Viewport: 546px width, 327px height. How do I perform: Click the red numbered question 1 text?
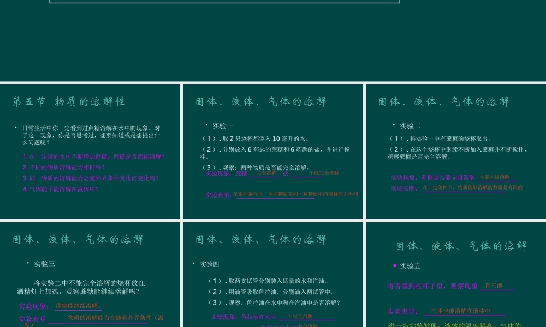[x=94, y=156]
